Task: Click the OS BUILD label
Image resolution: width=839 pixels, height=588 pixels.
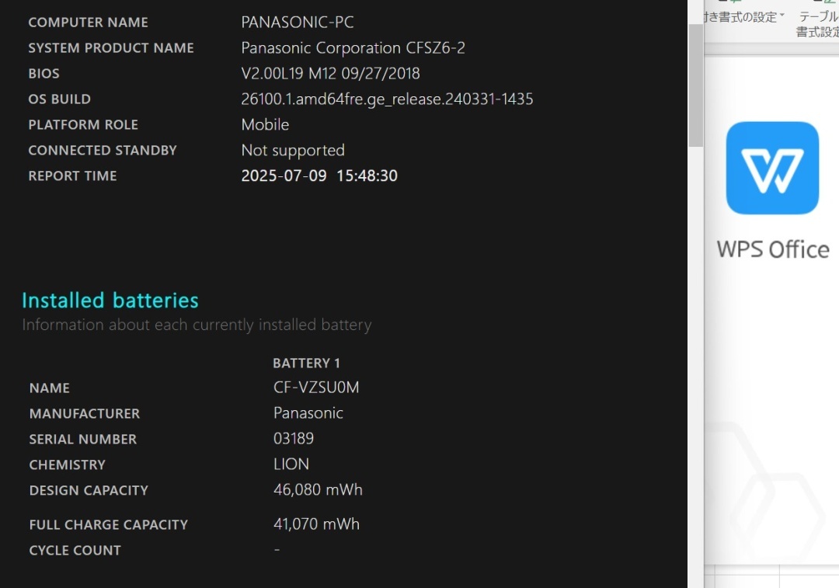Action: click(x=59, y=99)
